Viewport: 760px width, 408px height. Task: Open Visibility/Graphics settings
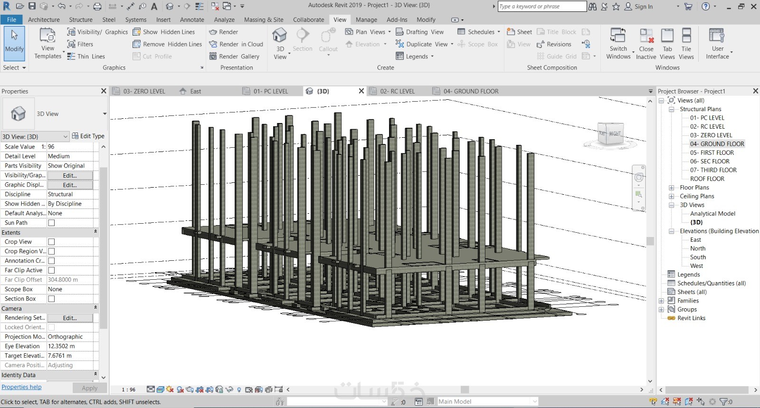tap(97, 32)
